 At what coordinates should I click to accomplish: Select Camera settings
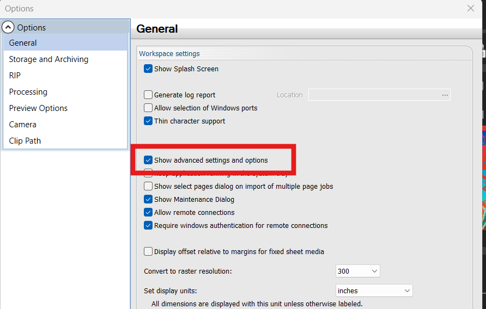point(65,125)
